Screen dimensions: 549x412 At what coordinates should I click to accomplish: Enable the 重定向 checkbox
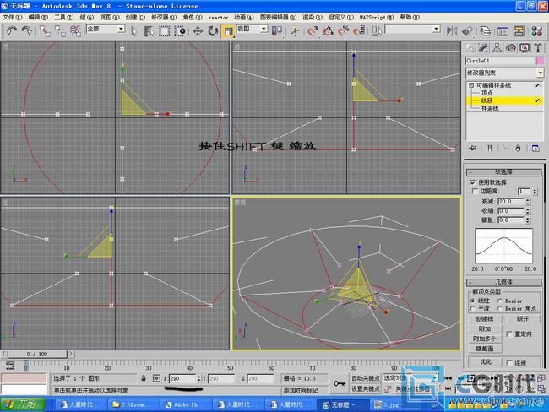tap(510, 334)
